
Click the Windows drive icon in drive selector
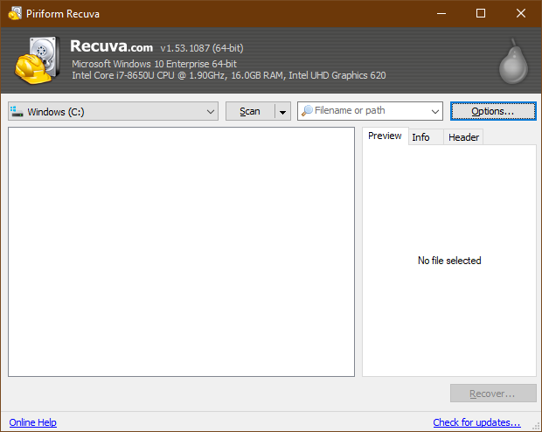[x=17, y=112]
